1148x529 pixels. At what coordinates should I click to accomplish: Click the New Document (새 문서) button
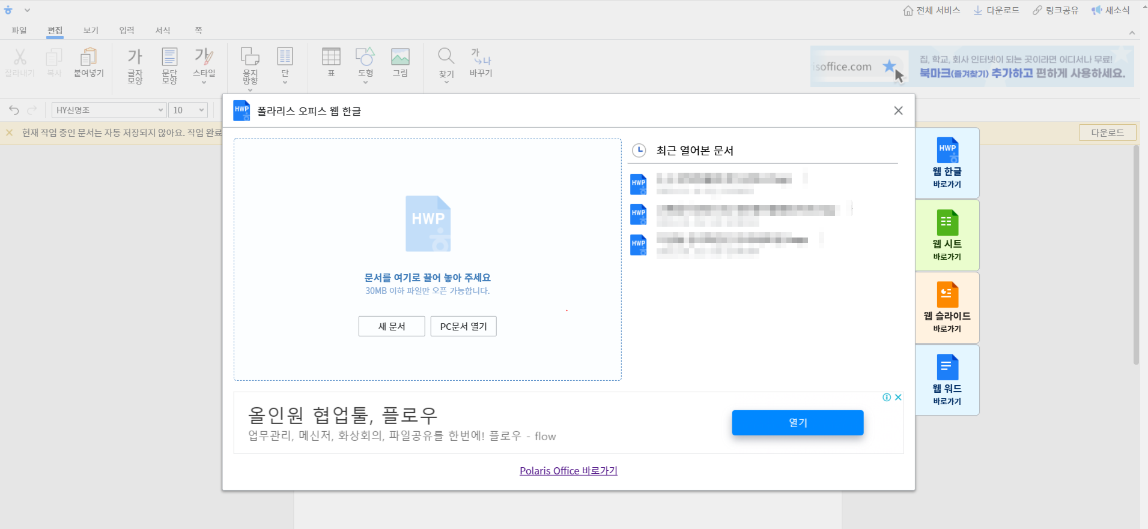pos(392,326)
